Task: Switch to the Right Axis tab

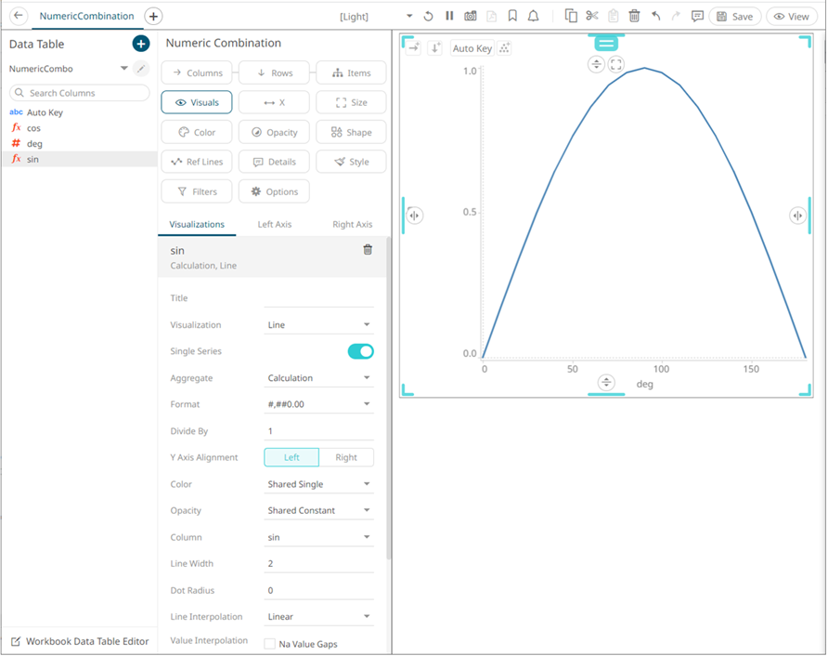Action: click(352, 224)
